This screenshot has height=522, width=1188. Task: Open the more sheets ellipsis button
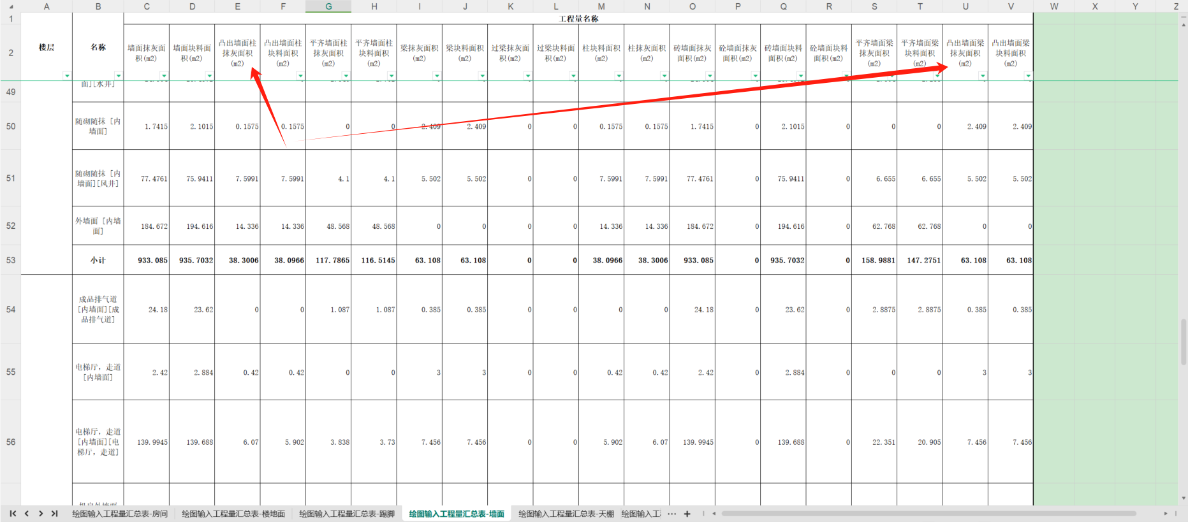672,514
